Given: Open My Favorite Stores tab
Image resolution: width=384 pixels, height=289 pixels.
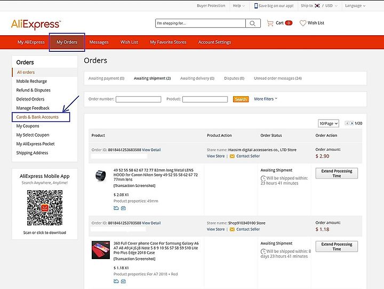Looking at the screenshot, I should 168,42.
